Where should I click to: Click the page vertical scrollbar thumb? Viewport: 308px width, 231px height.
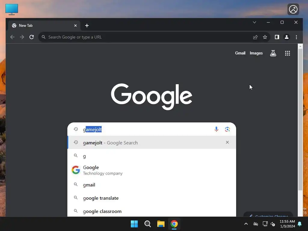pyautogui.click(x=300, y=119)
